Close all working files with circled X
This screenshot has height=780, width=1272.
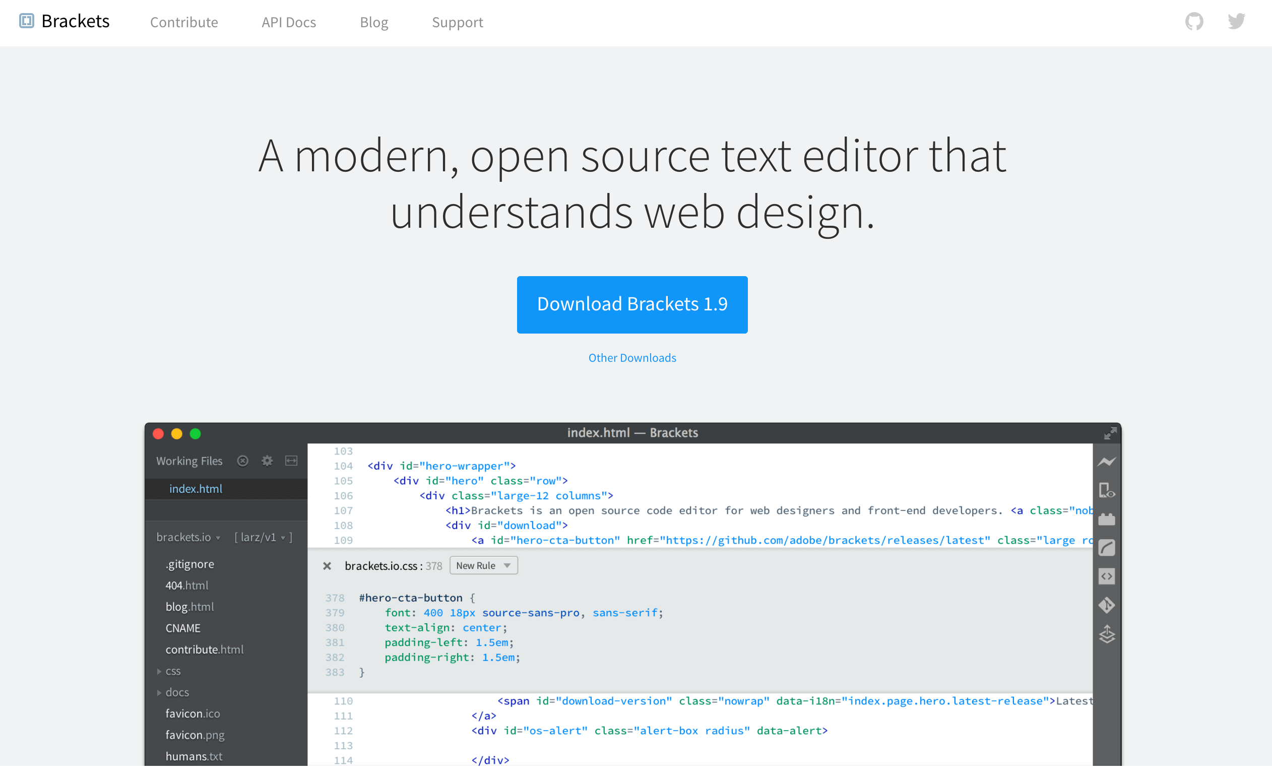[242, 461]
